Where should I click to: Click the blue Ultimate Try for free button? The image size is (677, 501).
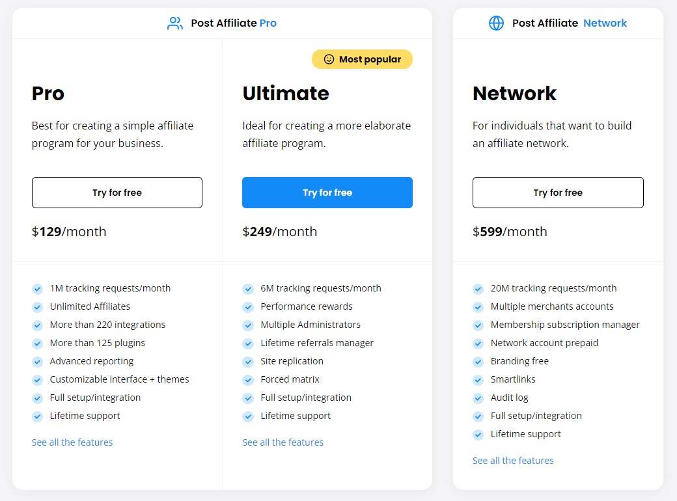[327, 193]
